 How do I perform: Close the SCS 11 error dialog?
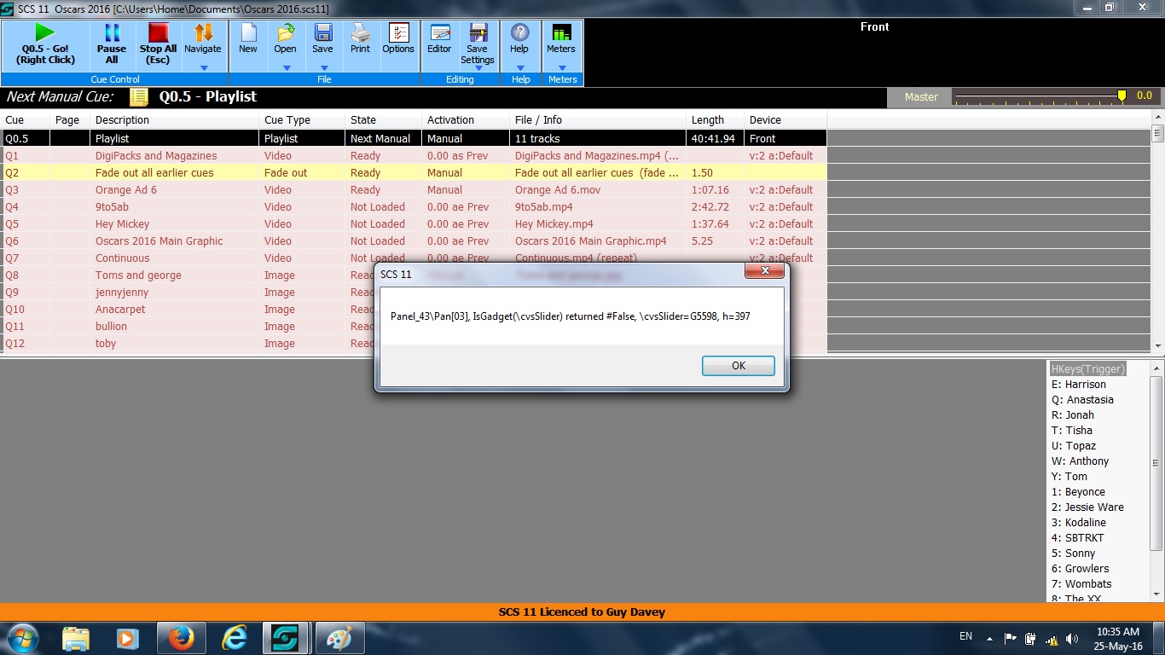[764, 271]
